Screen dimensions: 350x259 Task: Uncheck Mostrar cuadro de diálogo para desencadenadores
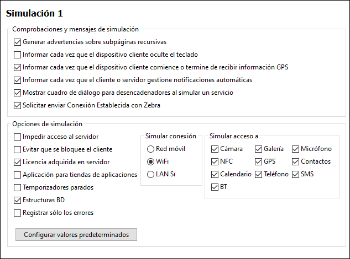(x=18, y=93)
